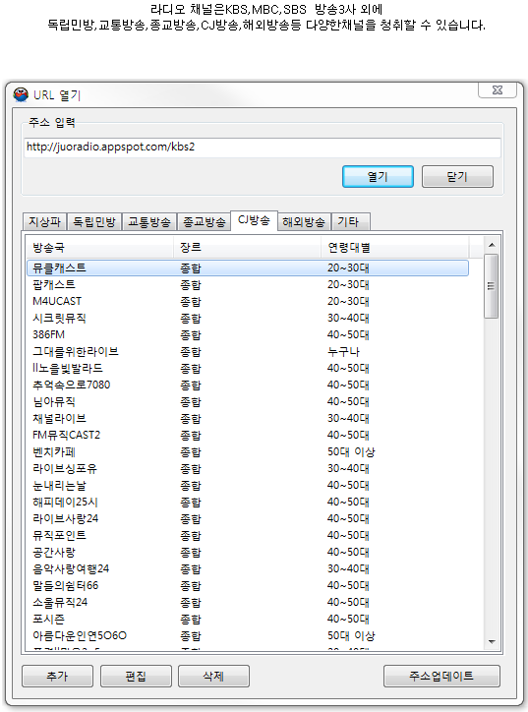Viewport: 528px width, 712px height.
Task: Select the 386FM station row
Action: click(248, 335)
